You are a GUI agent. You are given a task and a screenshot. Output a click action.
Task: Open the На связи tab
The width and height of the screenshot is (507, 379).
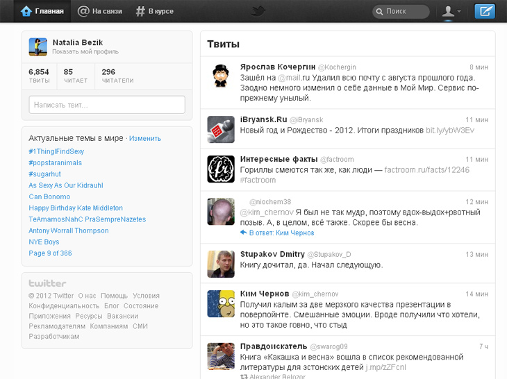pyautogui.click(x=100, y=11)
